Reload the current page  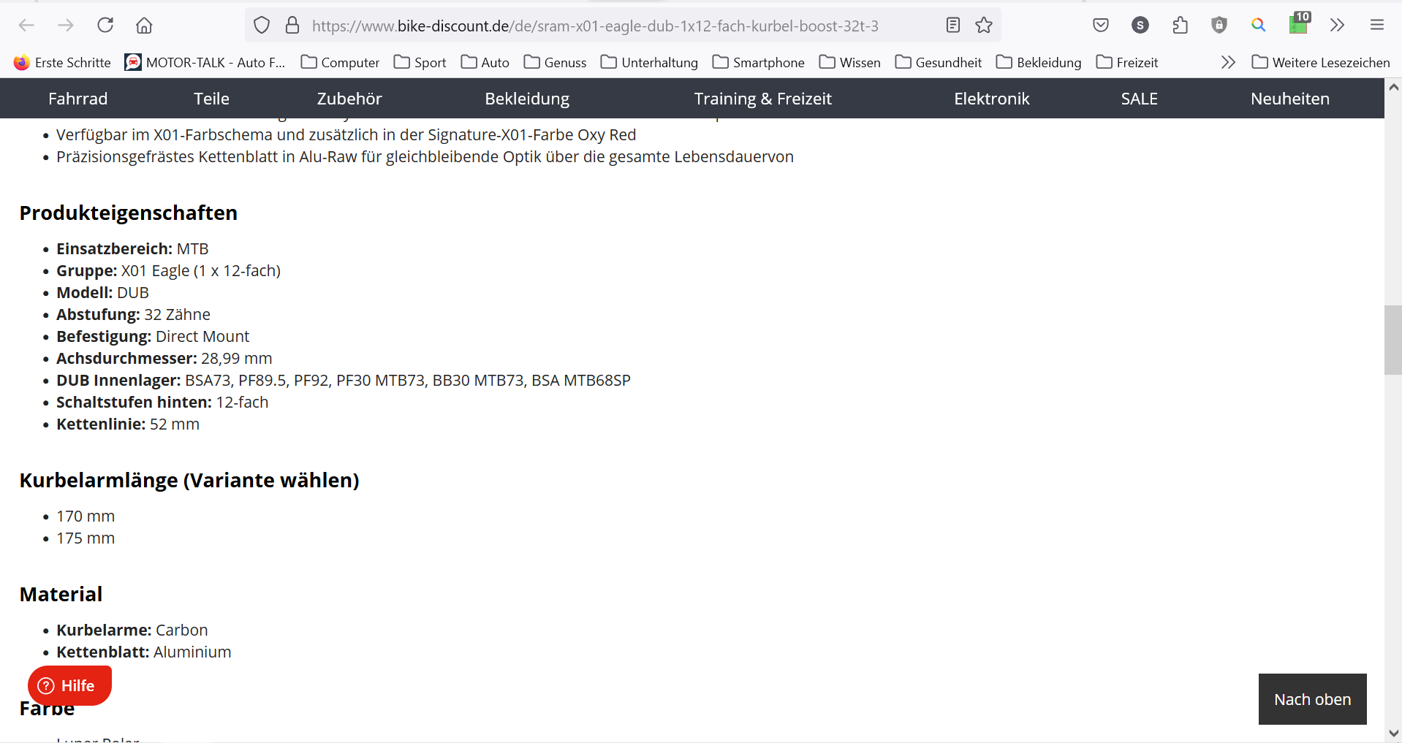point(105,26)
